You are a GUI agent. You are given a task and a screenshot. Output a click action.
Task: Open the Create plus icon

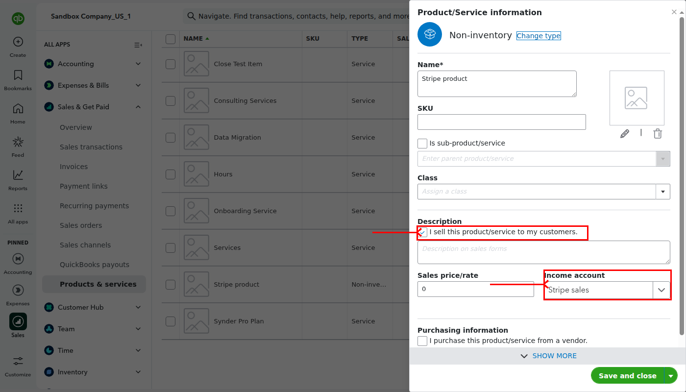coord(18,42)
